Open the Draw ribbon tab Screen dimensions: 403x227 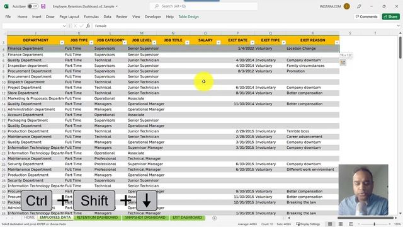coord(50,16)
